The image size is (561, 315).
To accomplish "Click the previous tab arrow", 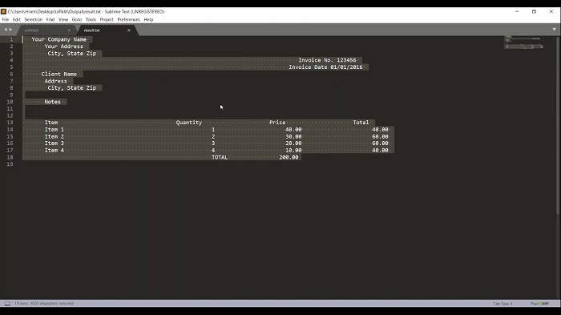I will click(6, 30).
